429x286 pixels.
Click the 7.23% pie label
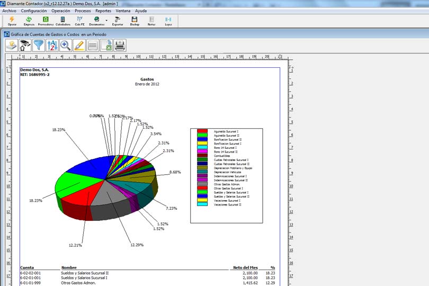172,208
